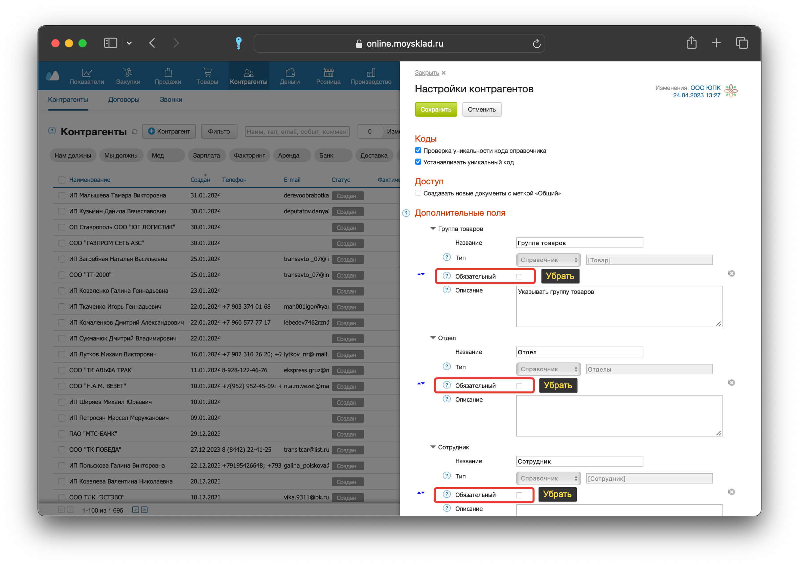This screenshot has width=799, height=566.
Task: Click the Название field containing Отдел
Action: (579, 352)
